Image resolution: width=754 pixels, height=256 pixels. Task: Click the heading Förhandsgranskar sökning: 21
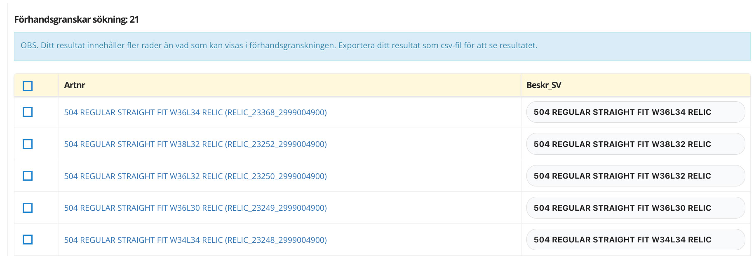(x=76, y=19)
